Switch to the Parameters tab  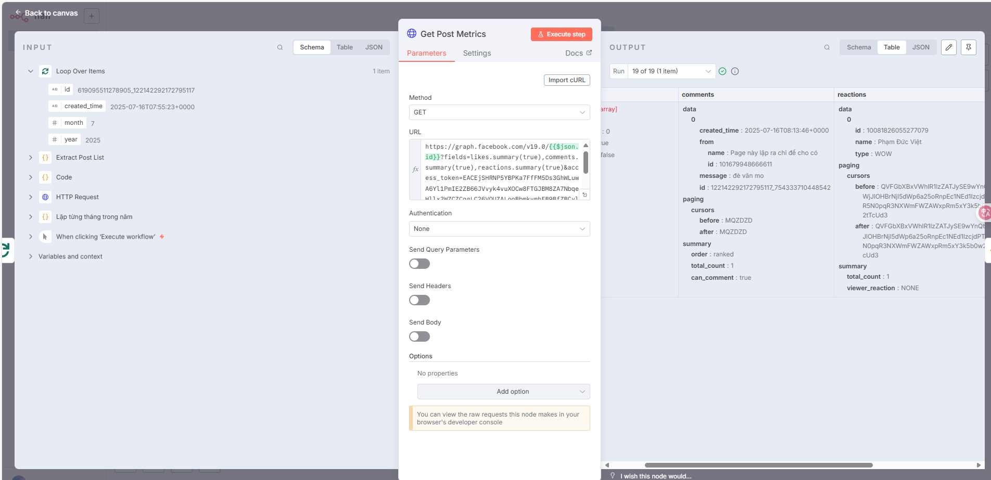(426, 53)
